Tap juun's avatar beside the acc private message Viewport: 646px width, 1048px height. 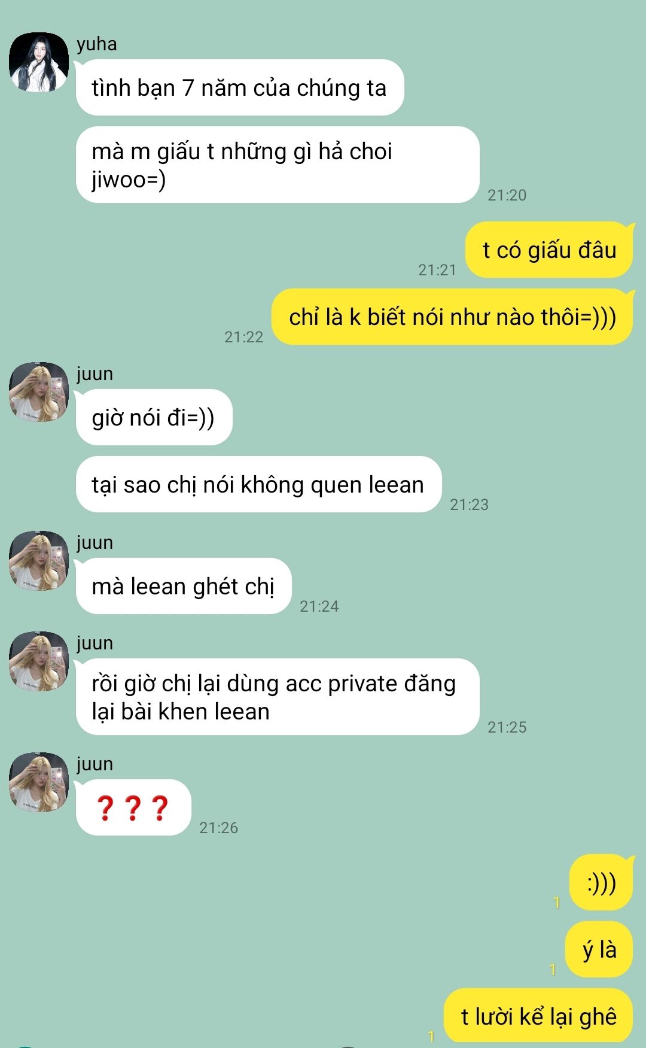[x=39, y=661]
